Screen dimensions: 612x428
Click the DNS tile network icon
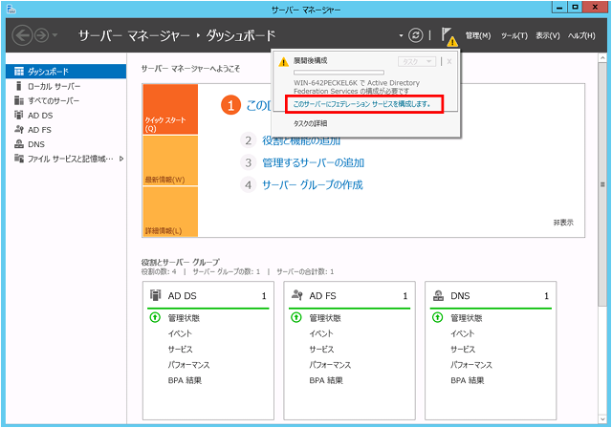point(438,295)
